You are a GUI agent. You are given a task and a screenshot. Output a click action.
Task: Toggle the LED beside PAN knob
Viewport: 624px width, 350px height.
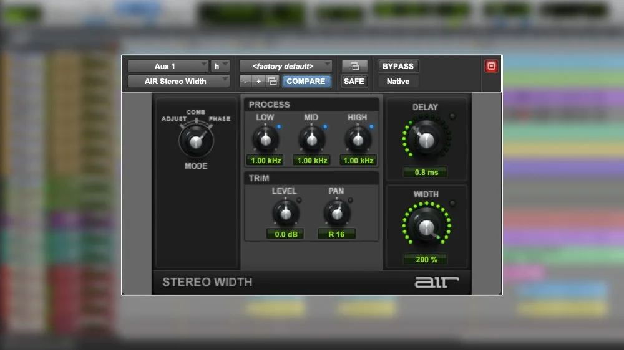350,201
